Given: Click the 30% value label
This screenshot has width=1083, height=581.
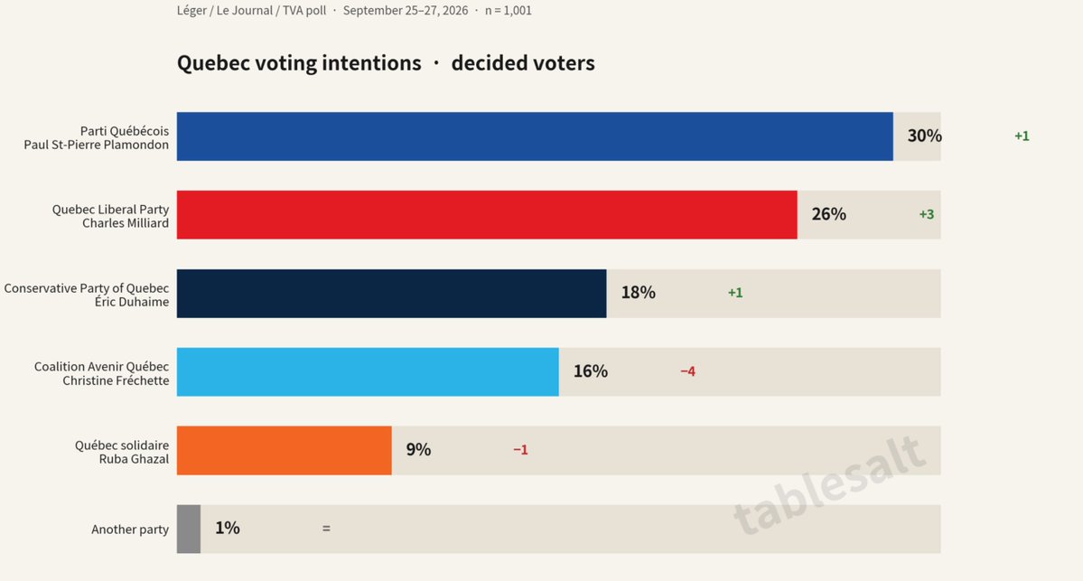Looking at the screenshot, I should (924, 136).
